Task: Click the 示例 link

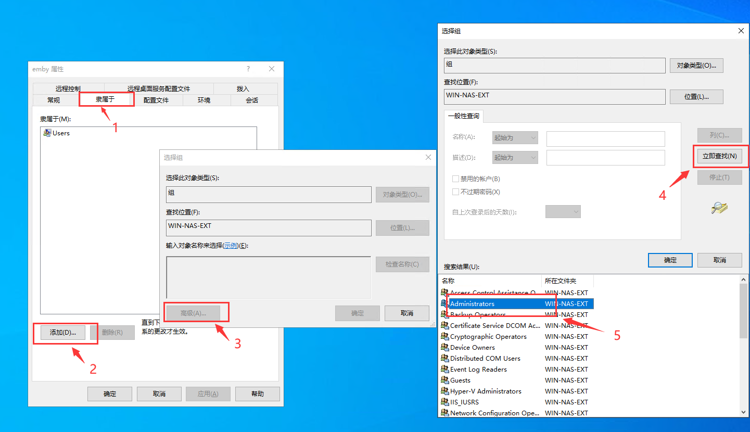Action: [x=231, y=246]
